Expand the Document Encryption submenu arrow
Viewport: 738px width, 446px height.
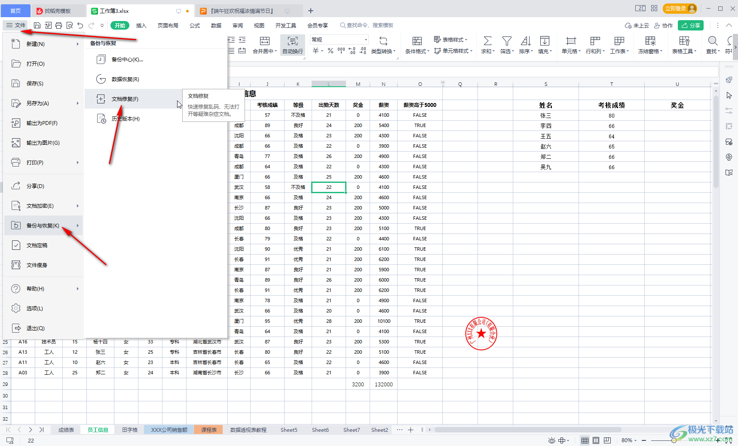(78, 206)
